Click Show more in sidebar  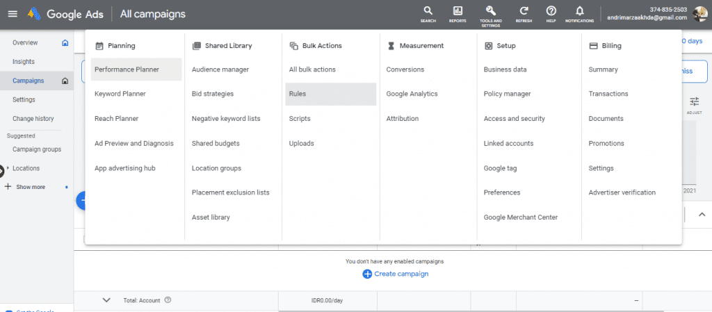(31, 187)
